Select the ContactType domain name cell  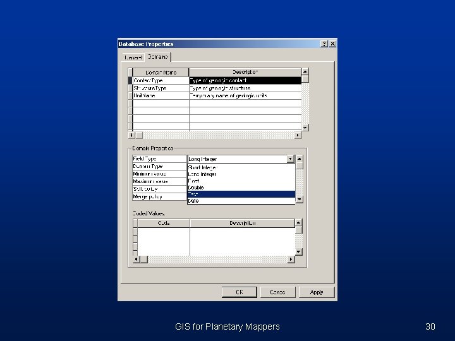(x=161, y=81)
